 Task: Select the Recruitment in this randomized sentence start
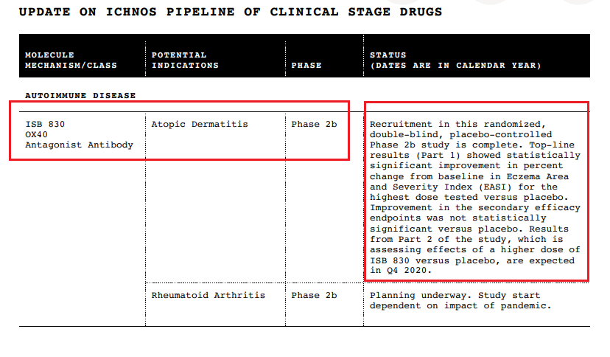pos(458,124)
